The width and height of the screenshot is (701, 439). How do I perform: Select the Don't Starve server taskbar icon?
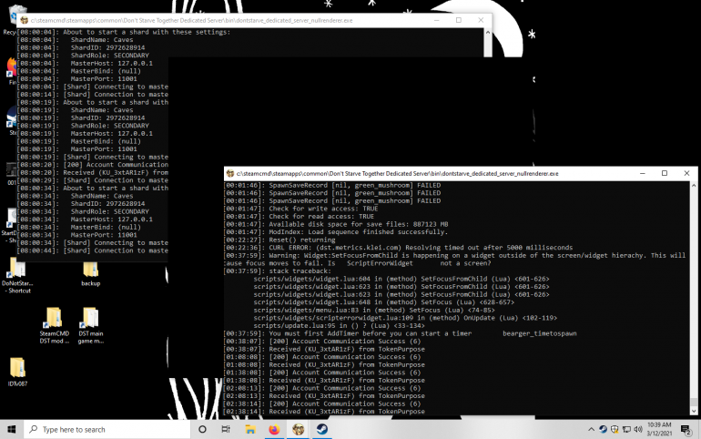(299, 429)
